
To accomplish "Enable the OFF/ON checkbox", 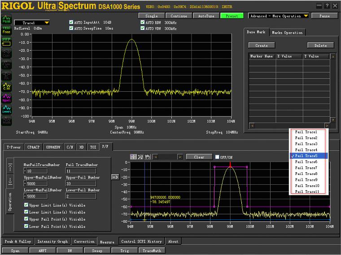I will pyautogui.click(x=218, y=157).
